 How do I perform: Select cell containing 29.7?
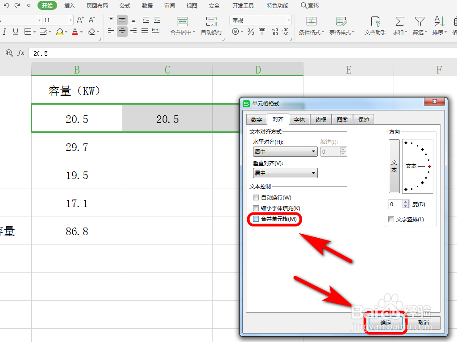[x=77, y=147]
